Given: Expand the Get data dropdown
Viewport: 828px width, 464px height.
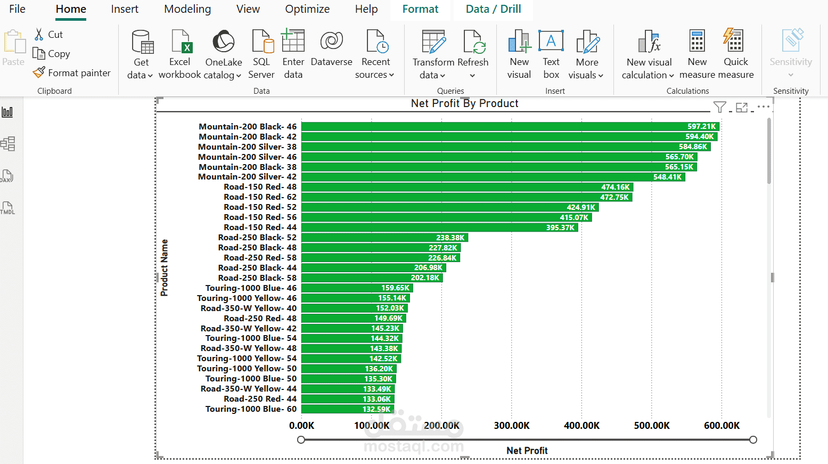Looking at the screenshot, I should tap(150, 76).
